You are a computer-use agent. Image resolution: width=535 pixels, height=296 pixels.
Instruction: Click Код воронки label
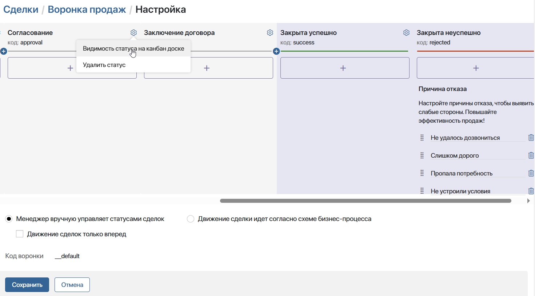tap(24, 256)
